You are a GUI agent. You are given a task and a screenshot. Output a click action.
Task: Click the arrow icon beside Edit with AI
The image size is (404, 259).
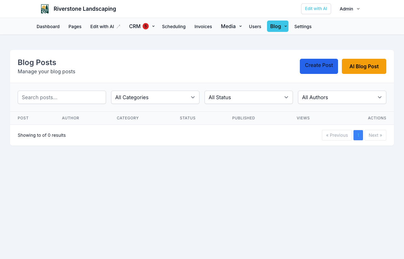[118, 27]
